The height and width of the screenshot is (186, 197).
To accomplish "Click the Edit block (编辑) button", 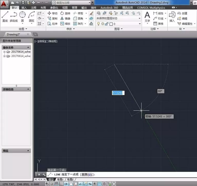I will [182, 18].
